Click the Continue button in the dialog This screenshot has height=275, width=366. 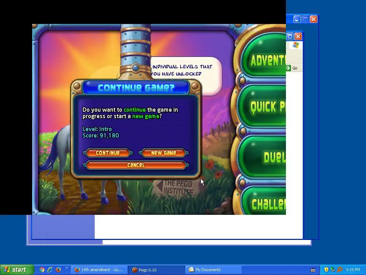(x=108, y=153)
